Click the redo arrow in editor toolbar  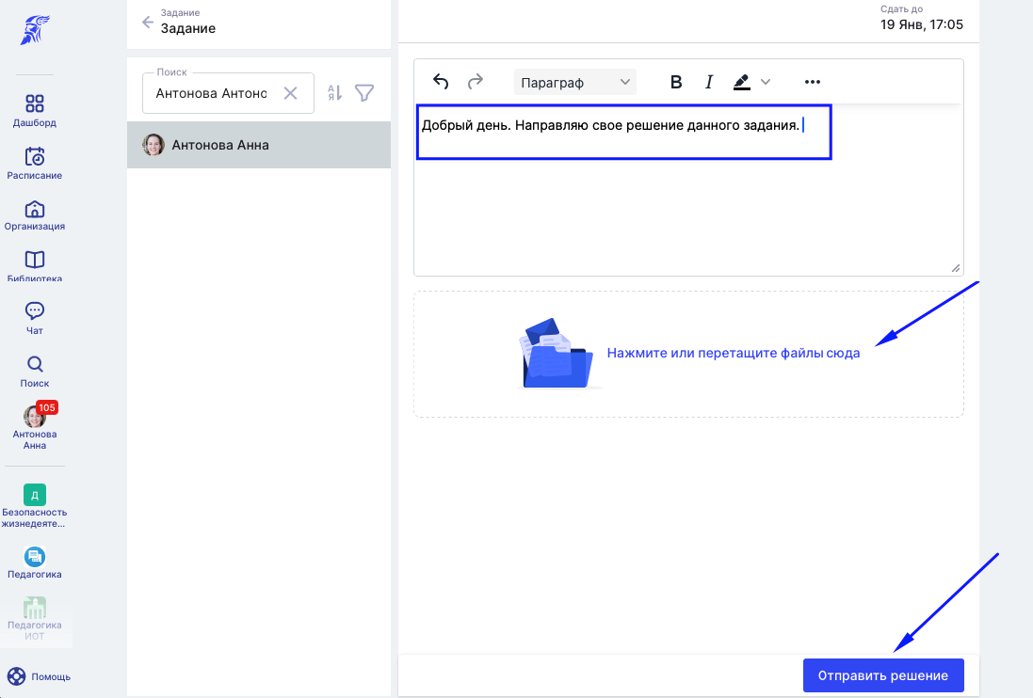[475, 82]
